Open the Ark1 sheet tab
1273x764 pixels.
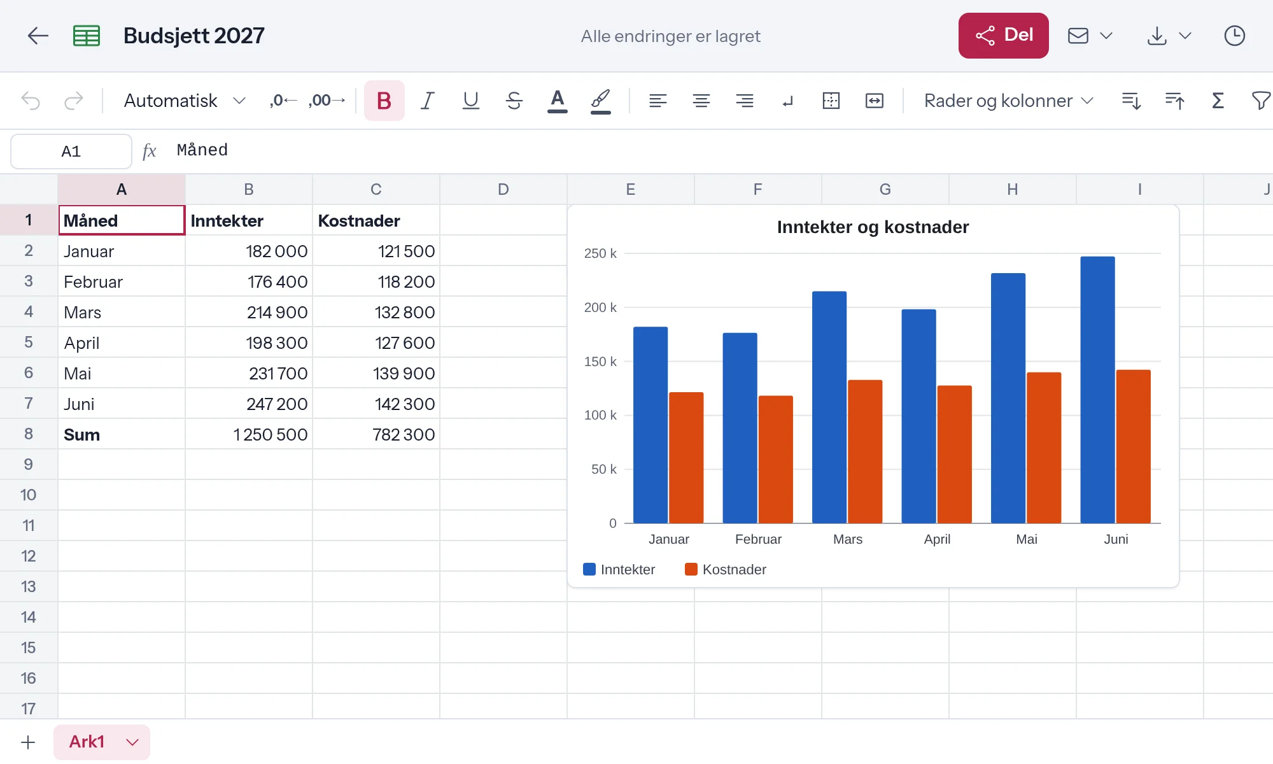(x=87, y=742)
